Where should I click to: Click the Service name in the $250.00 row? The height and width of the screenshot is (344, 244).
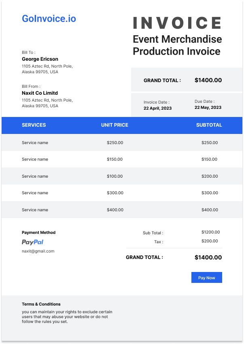click(x=35, y=142)
